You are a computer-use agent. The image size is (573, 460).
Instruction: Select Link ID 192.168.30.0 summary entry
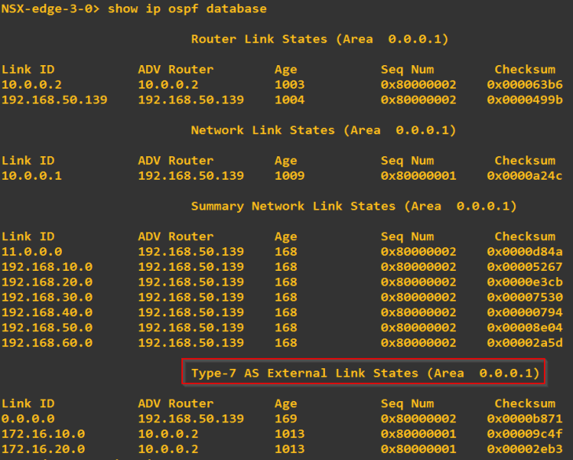(46, 298)
